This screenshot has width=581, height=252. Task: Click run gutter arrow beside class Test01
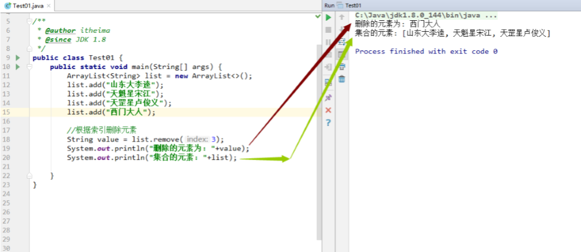[x=18, y=58]
